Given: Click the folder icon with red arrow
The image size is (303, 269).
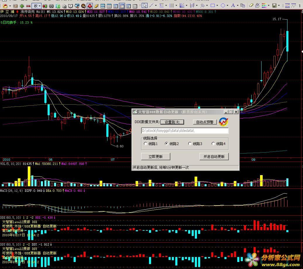Looking at the screenshot, I should click(x=5, y=6).
